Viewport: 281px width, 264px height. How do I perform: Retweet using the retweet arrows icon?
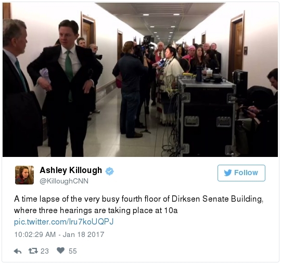click(33, 250)
